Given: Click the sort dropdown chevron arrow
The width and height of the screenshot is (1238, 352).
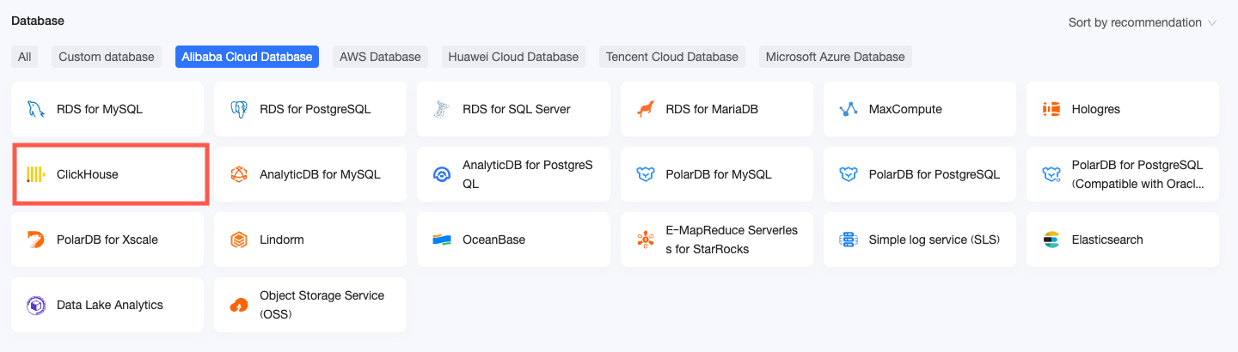Looking at the screenshot, I should click(1212, 23).
